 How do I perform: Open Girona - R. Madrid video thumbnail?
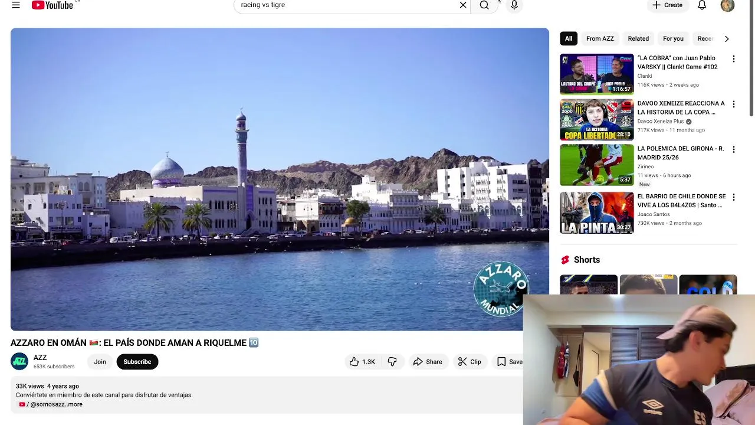tap(597, 165)
